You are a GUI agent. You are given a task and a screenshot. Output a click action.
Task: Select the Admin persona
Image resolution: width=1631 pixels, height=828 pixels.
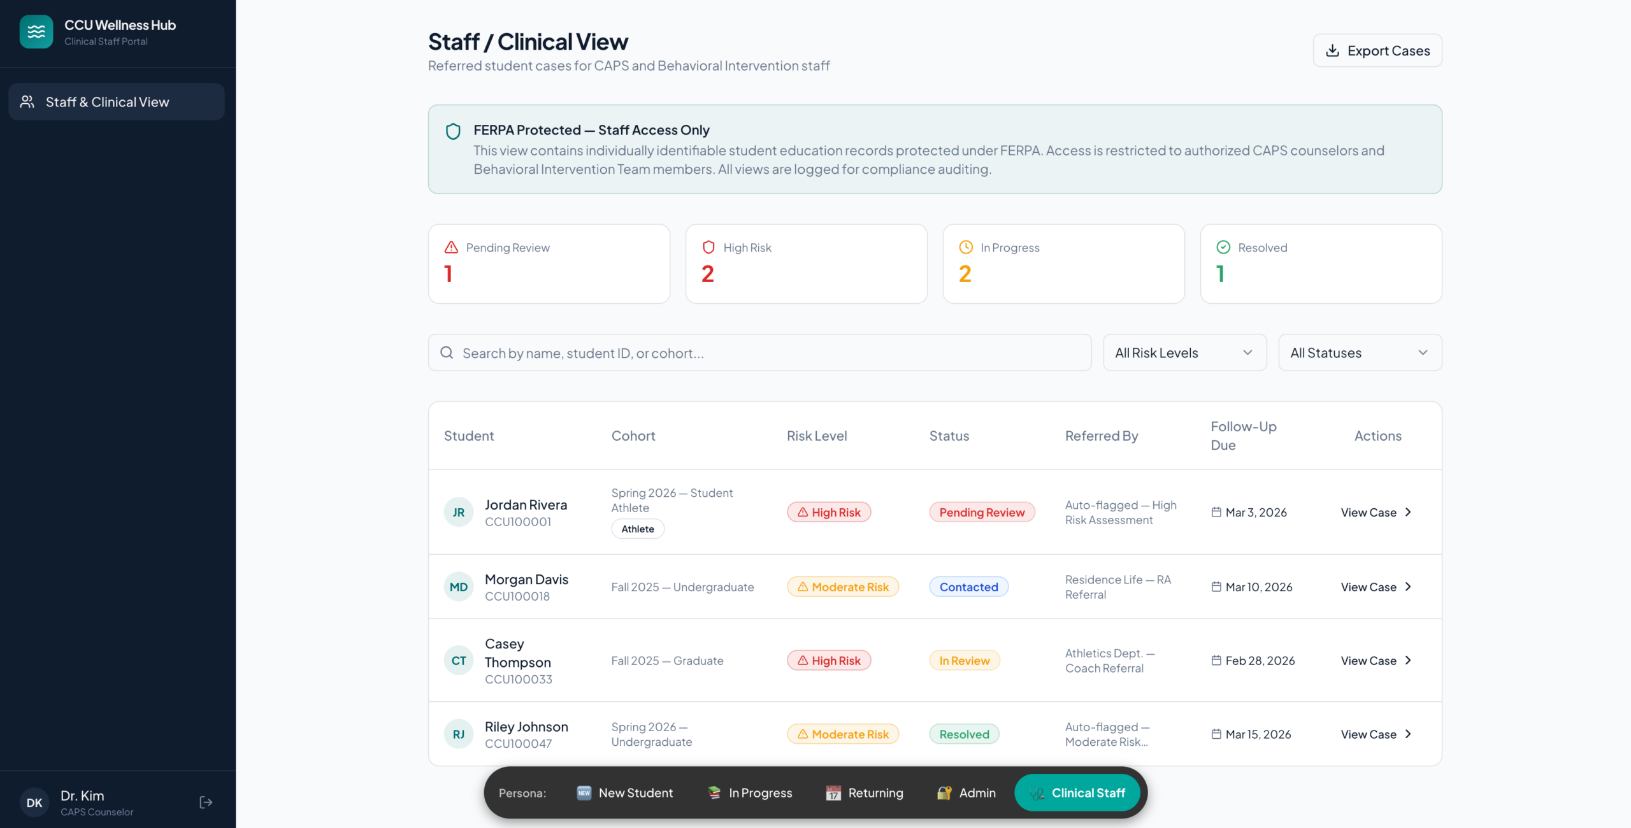(966, 793)
